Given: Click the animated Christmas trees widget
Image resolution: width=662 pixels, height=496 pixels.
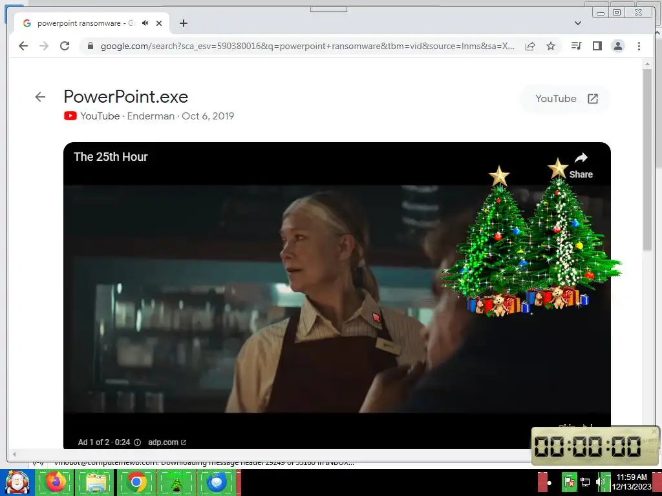Looking at the screenshot, I should pos(530,238).
